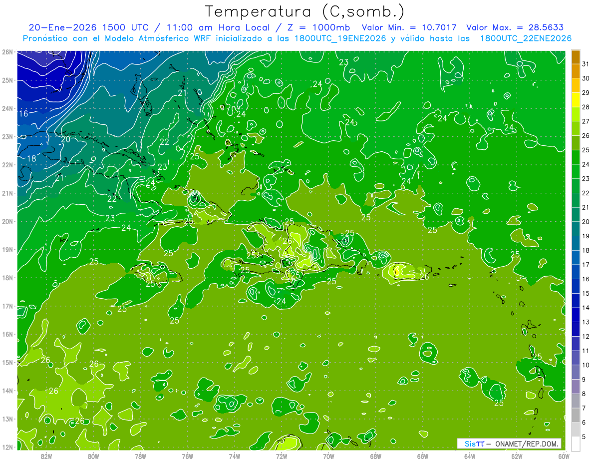
Task: Click the latitude axis label 16N
Action: (x=7, y=334)
